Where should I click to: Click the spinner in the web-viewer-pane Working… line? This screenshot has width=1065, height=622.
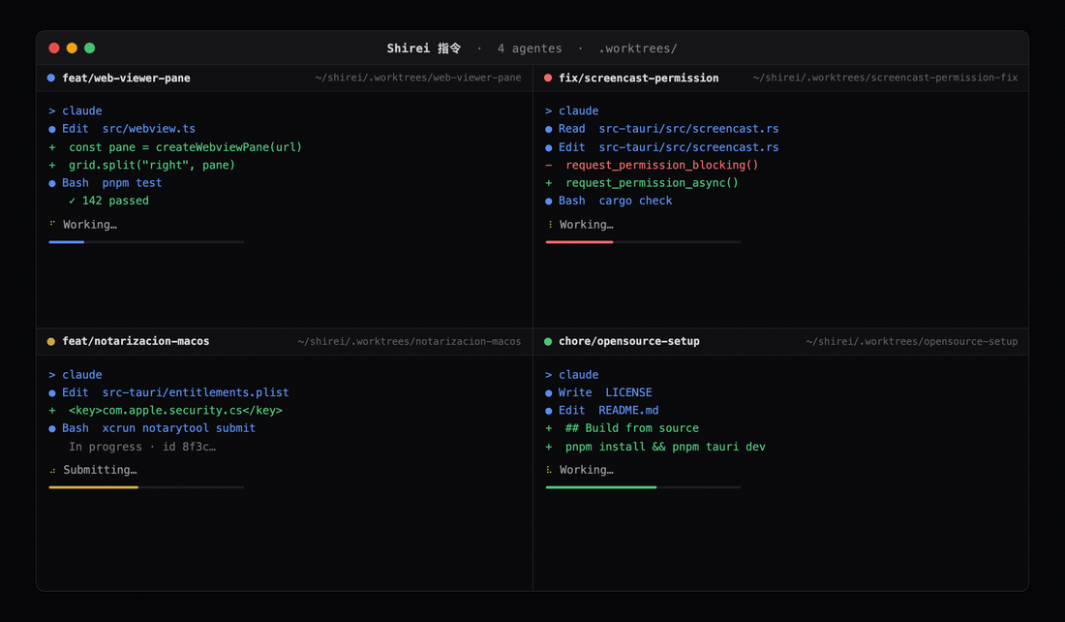point(52,224)
